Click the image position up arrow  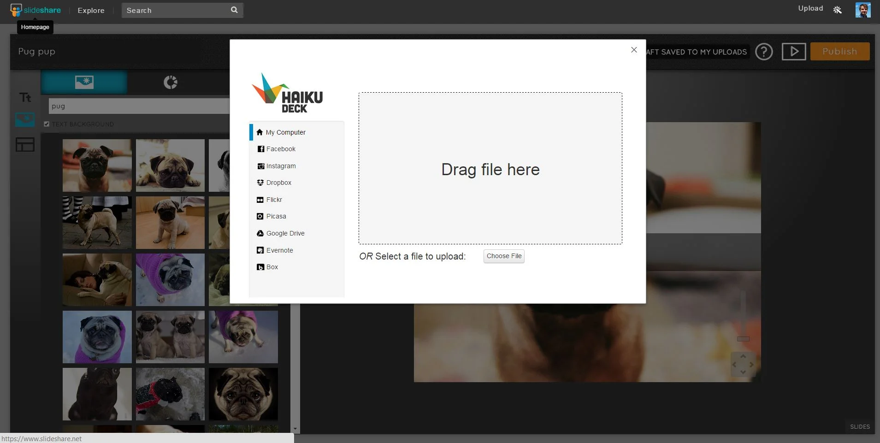point(743,356)
